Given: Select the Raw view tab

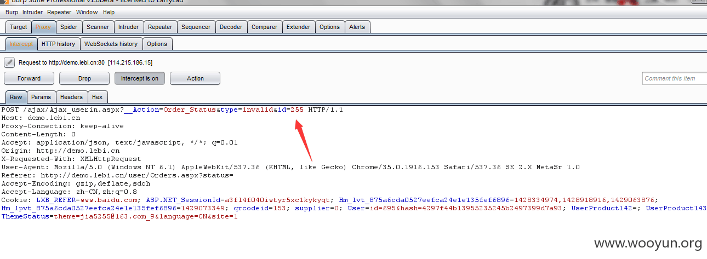Looking at the screenshot, I should (x=16, y=97).
